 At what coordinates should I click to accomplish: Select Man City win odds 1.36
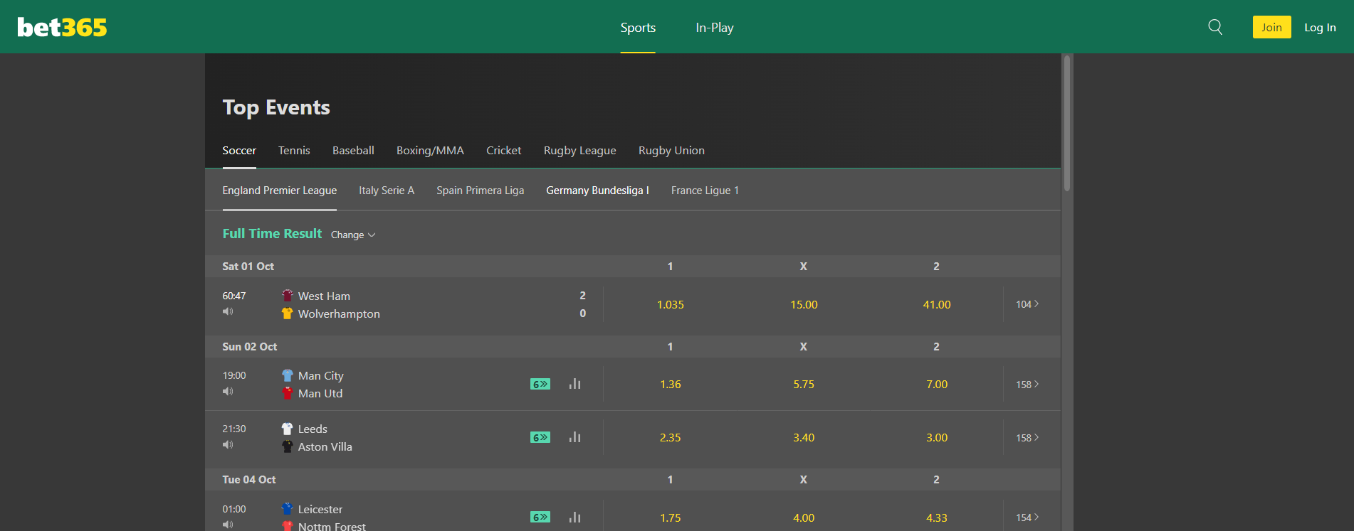pyautogui.click(x=670, y=385)
